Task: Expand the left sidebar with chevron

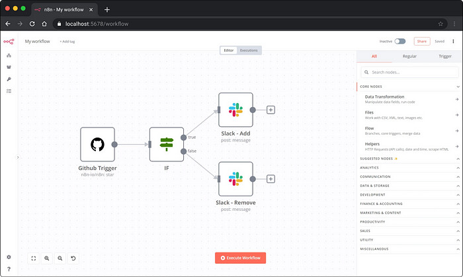Action: point(18,157)
